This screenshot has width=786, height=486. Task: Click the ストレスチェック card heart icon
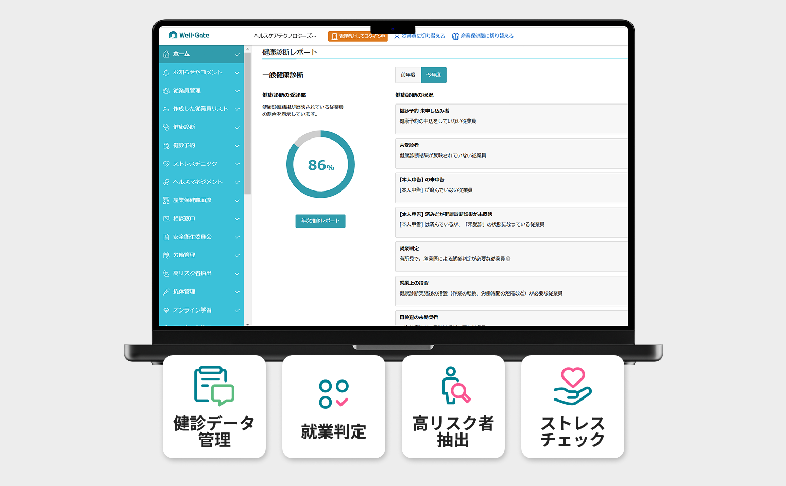(x=573, y=386)
